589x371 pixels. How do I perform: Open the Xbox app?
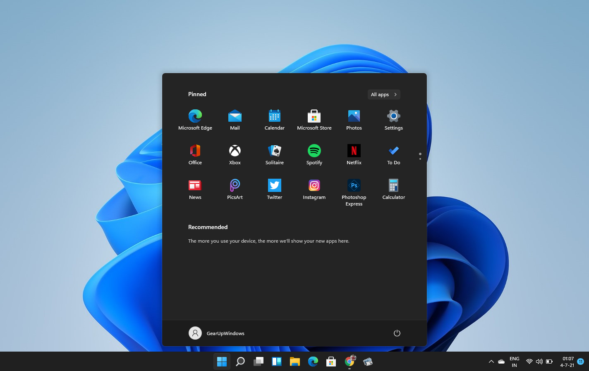tap(235, 155)
